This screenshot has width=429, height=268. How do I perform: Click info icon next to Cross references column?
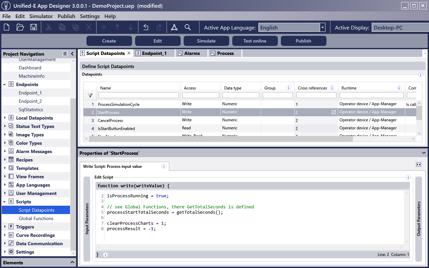pyautogui.click(x=332, y=88)
